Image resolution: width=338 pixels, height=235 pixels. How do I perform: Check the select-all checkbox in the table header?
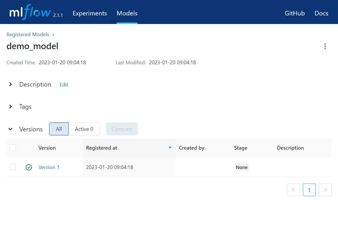click(13, 148)
